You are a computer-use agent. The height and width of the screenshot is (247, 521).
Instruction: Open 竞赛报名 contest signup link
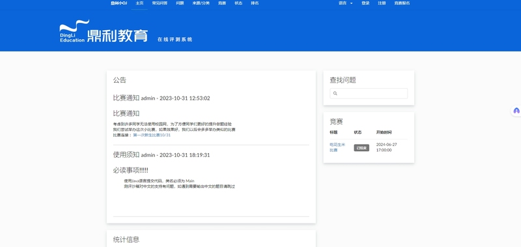point(402,3)
